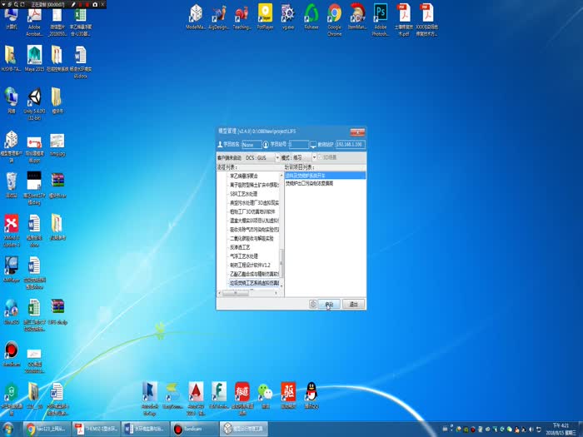This screenshot has width=583, height=437.
Task: Open the Tencent QQ penguin icon
Action: tap(311, 392)
